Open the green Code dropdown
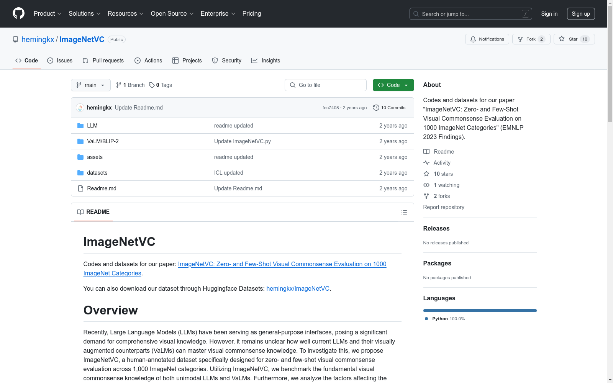This screenshot has height=383, width=613. pyautogui.click(x=393, y=85)
